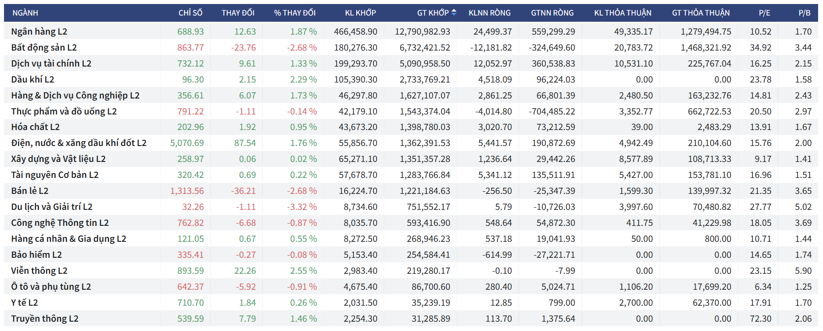Sort by % THAY ĐỔI header

click(x=294, y=13)
